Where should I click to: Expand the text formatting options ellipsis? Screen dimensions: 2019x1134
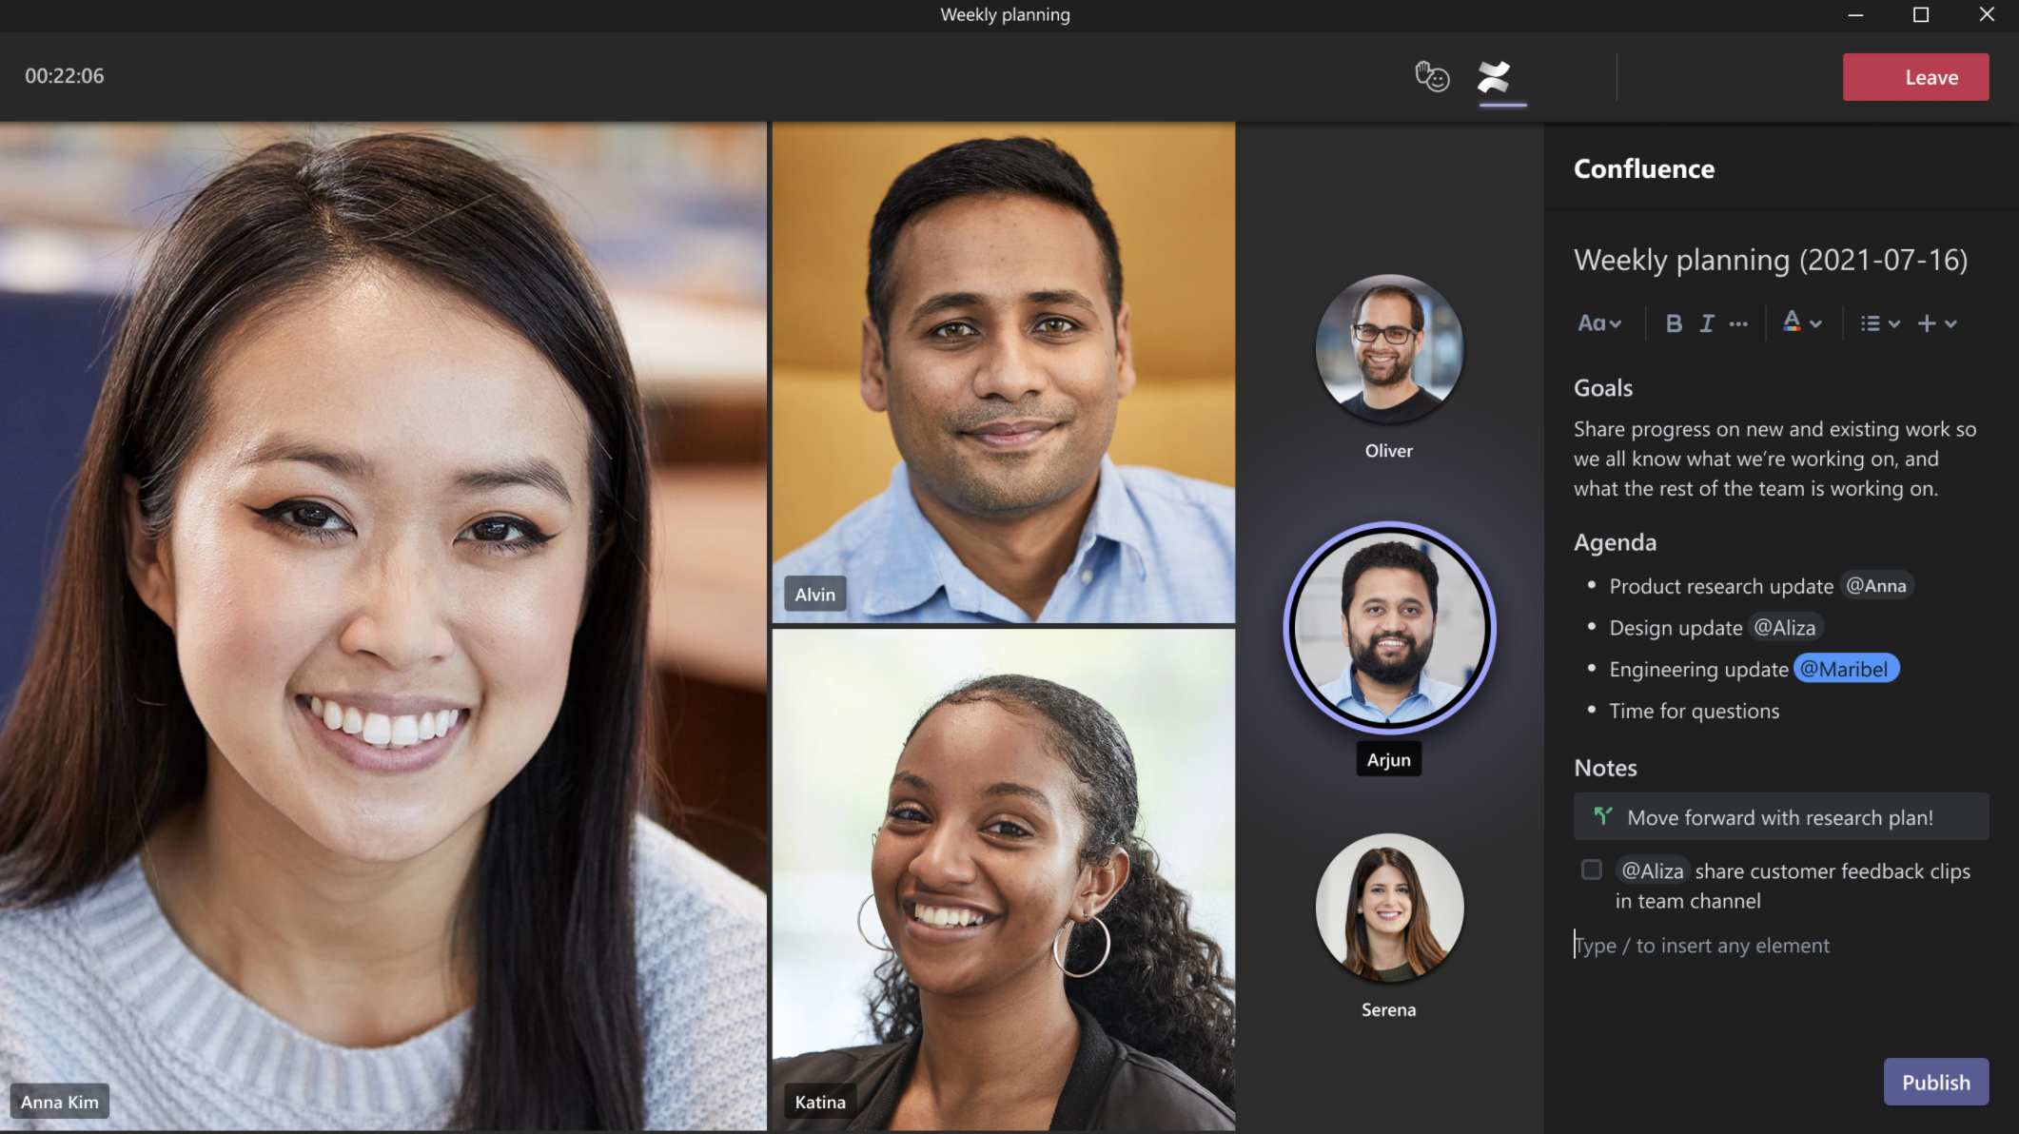(1737, 323)
